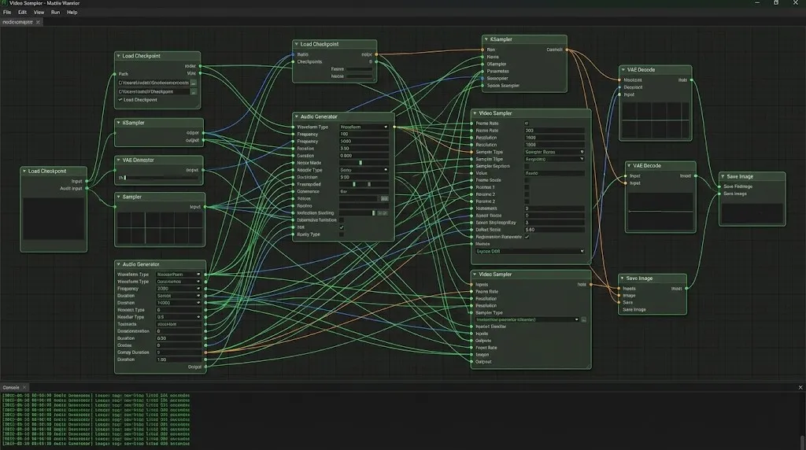
Task: Uncheck the ticked checkbox in the center Audio Generator
Action: pos(342,227)
